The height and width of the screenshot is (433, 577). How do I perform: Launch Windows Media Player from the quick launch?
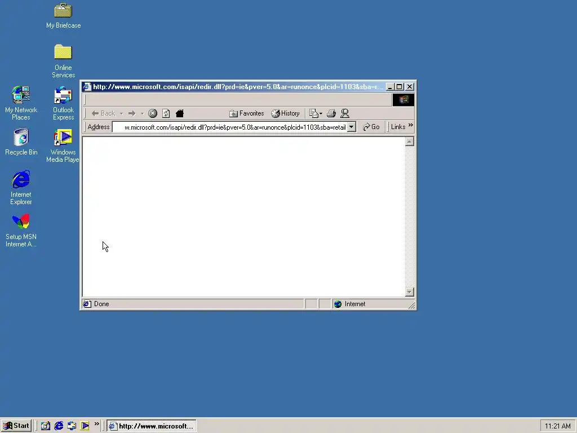[x=85, y=426]
